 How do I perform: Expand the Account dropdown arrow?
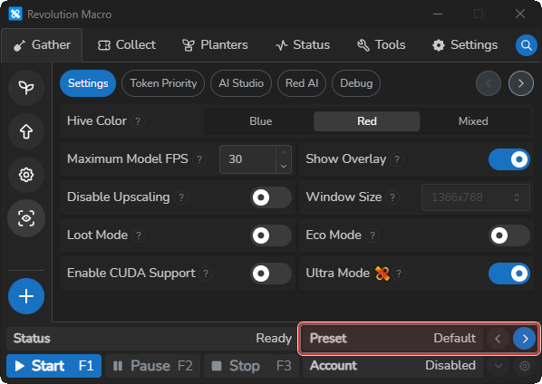click(498, 366)
